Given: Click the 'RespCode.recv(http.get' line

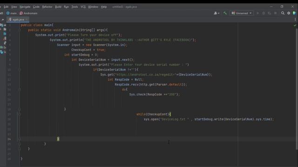Looking at the screenshot, I should [x=151, y=84].
